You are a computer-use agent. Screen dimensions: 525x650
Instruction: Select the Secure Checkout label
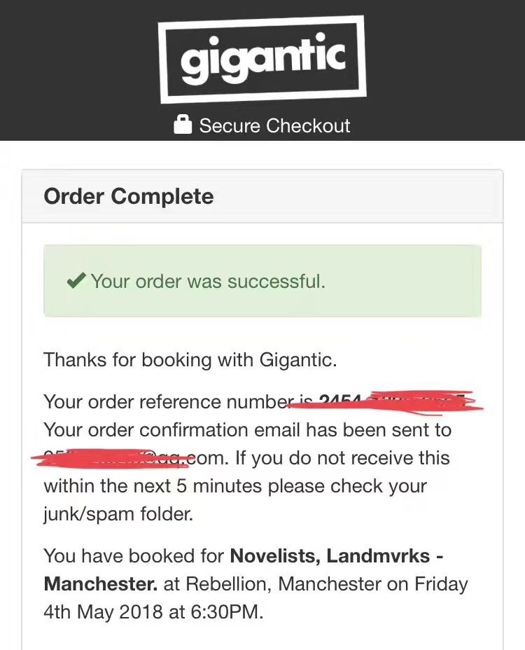pyautogui.click(x=274, y=126)
